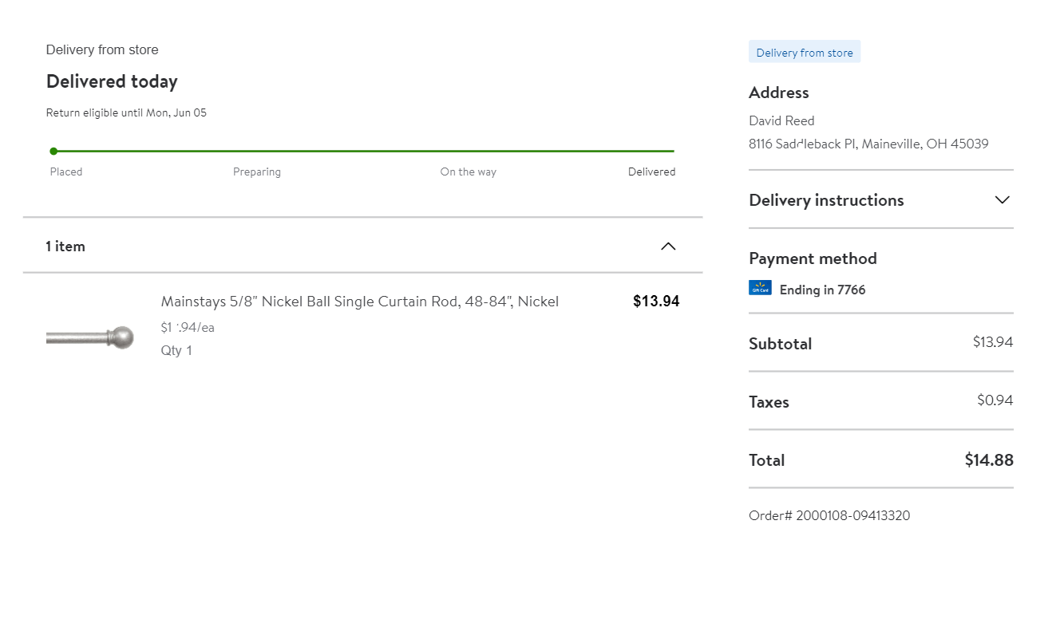Click the green Placed progress dot

(x=53, y=151)
